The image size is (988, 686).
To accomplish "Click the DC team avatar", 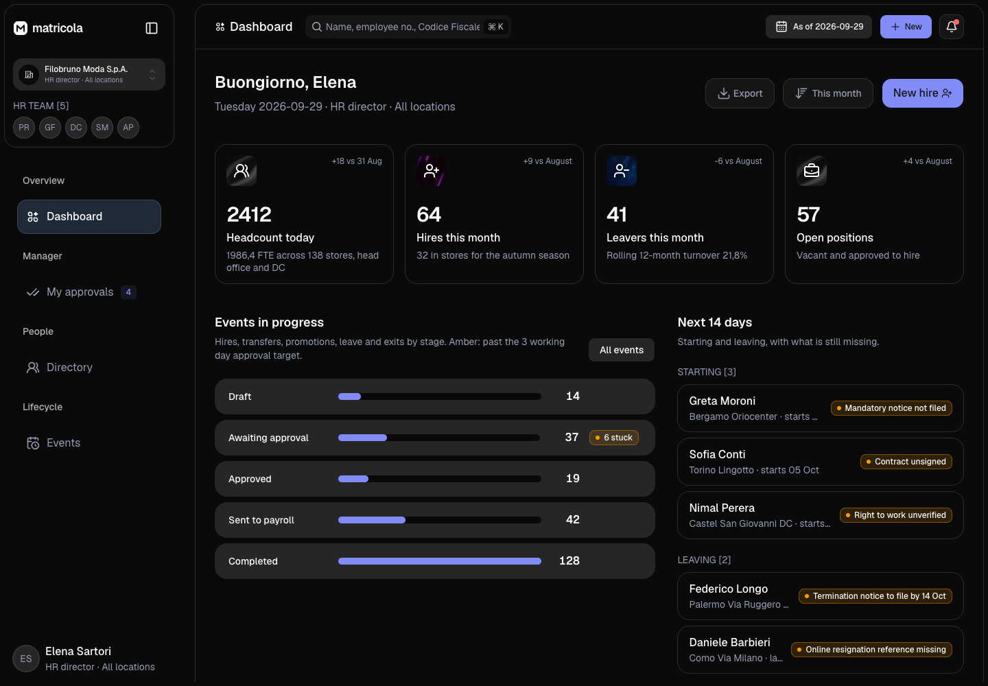I will coord(76,128).
